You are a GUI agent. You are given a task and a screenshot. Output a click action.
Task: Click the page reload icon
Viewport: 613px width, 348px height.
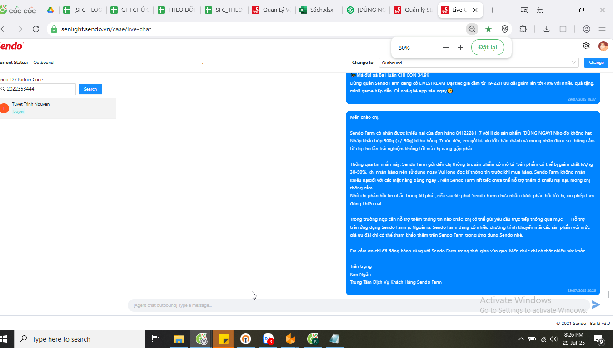(x=36, y=29)
